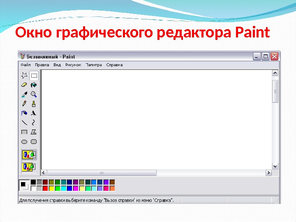Choose the bright yellow color swatch

click(x=51, y=188)
